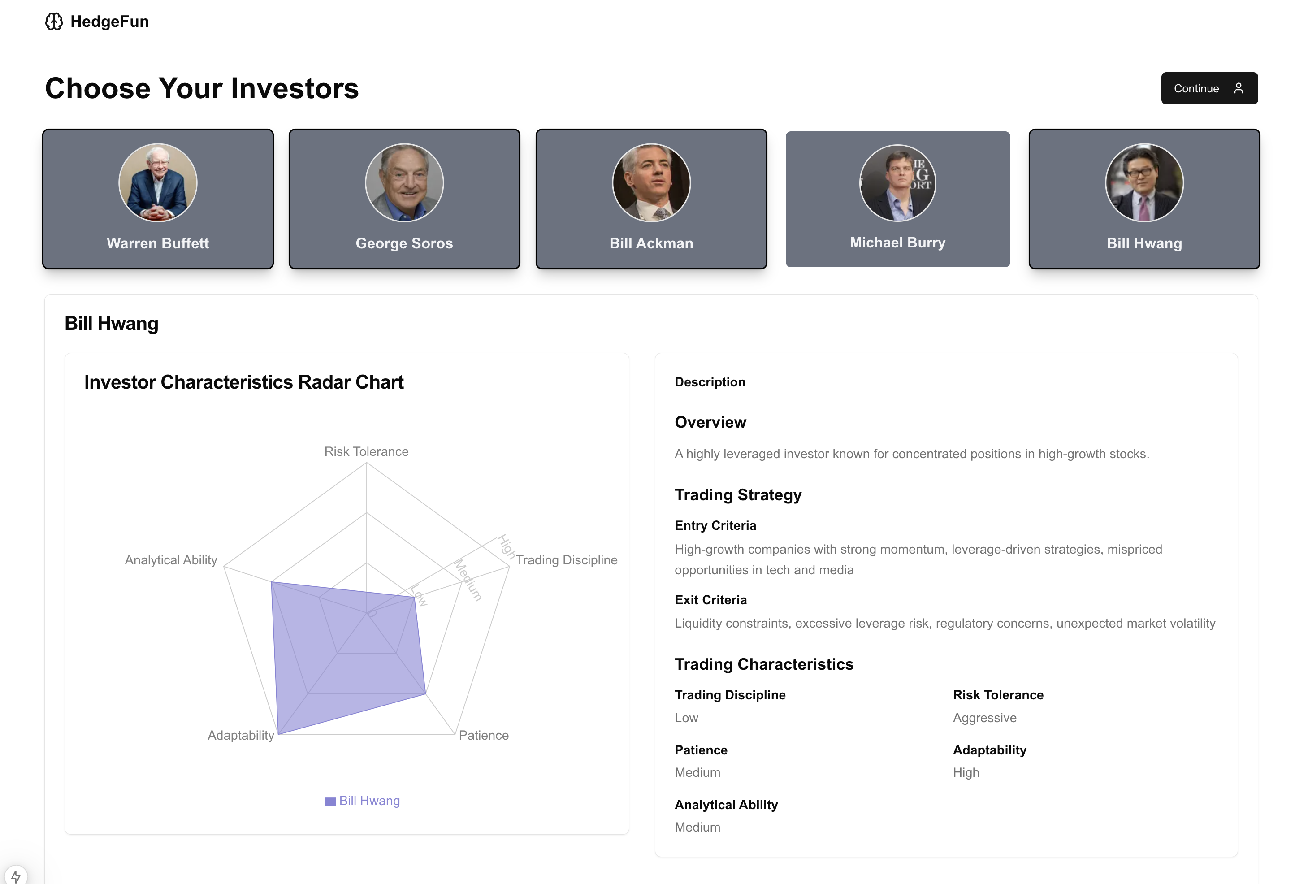Click Bill Ackman's avatar photo

click(x=651, y=182)
